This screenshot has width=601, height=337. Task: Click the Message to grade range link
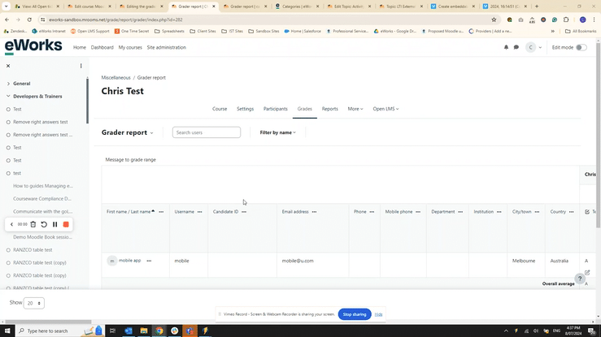point(130,160)
